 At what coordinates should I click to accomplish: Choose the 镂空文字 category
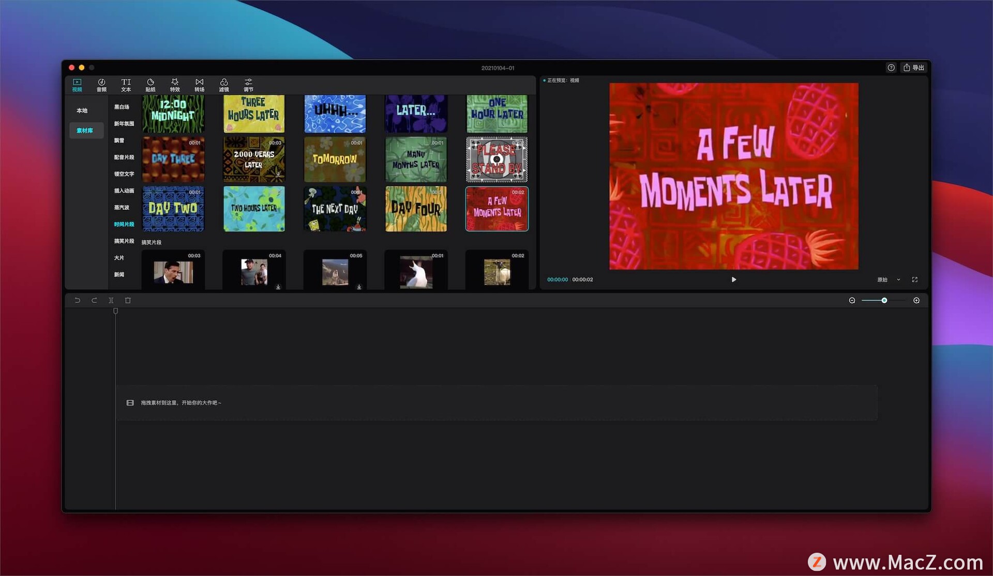(x=124, y=174)
